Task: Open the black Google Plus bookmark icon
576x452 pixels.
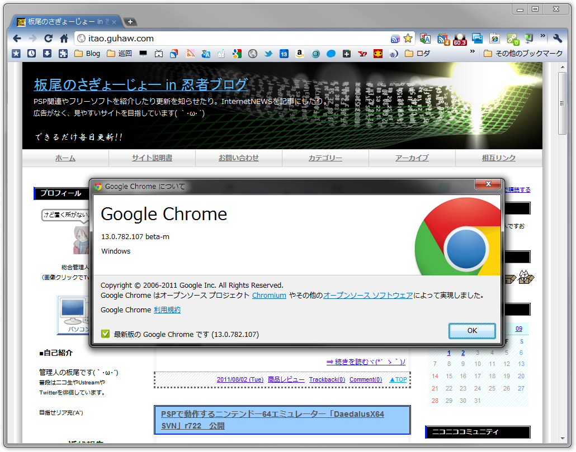Action: (346, 54)
